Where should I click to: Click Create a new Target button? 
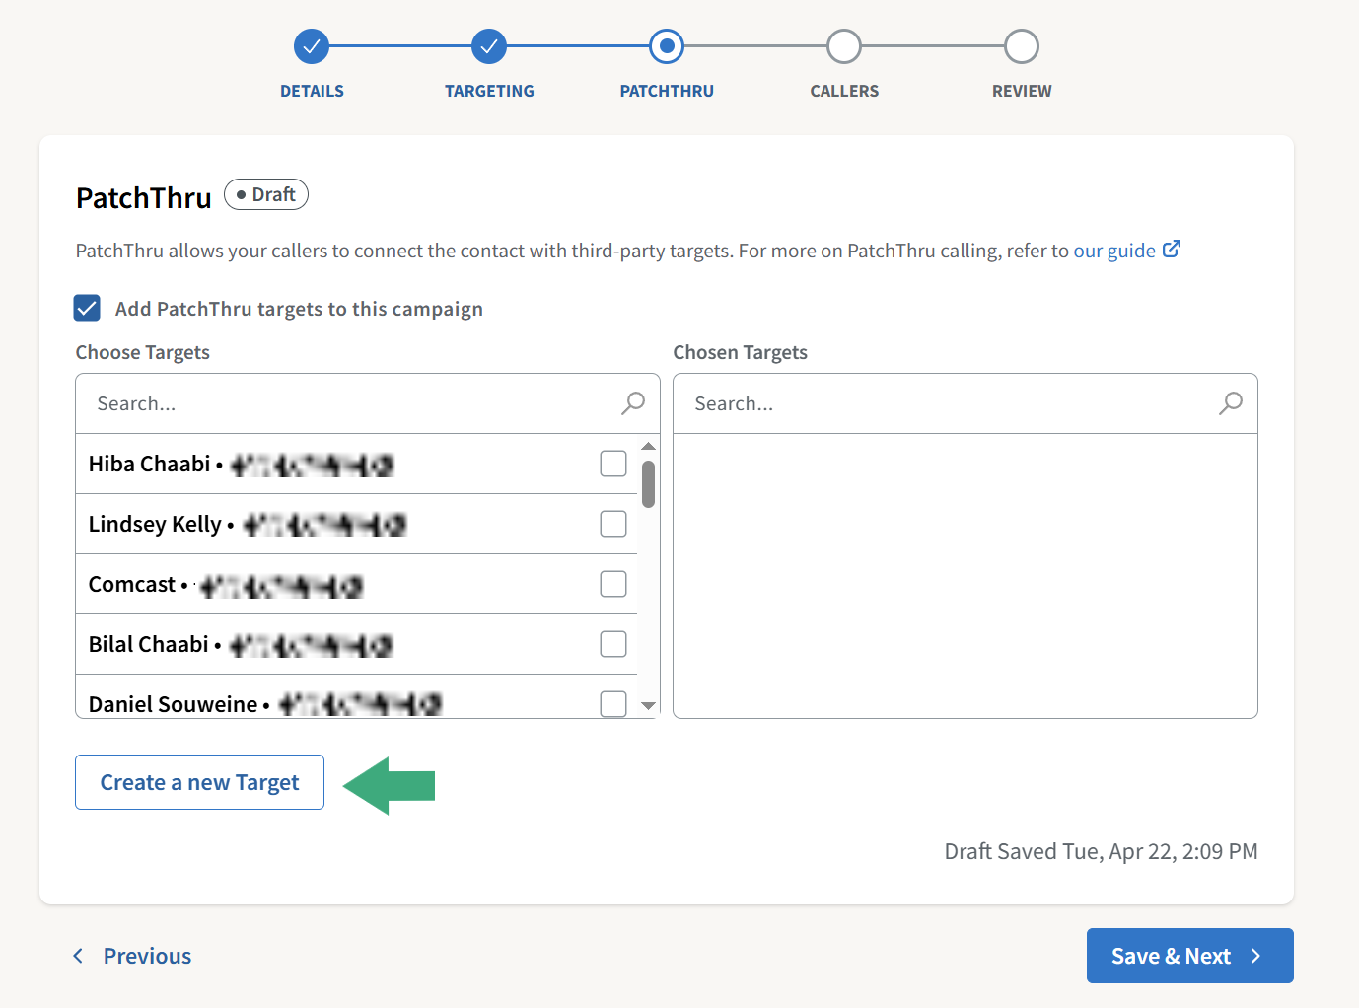point(199,782)
